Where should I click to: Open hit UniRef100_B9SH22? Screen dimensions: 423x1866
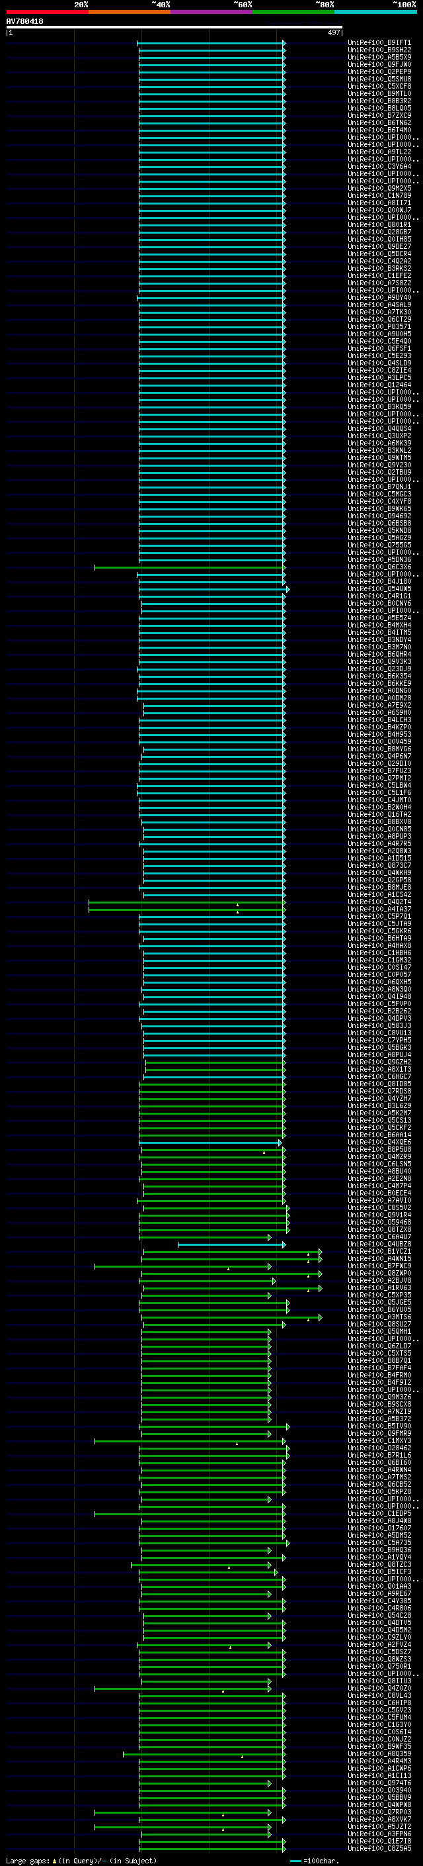pos(379,50)
